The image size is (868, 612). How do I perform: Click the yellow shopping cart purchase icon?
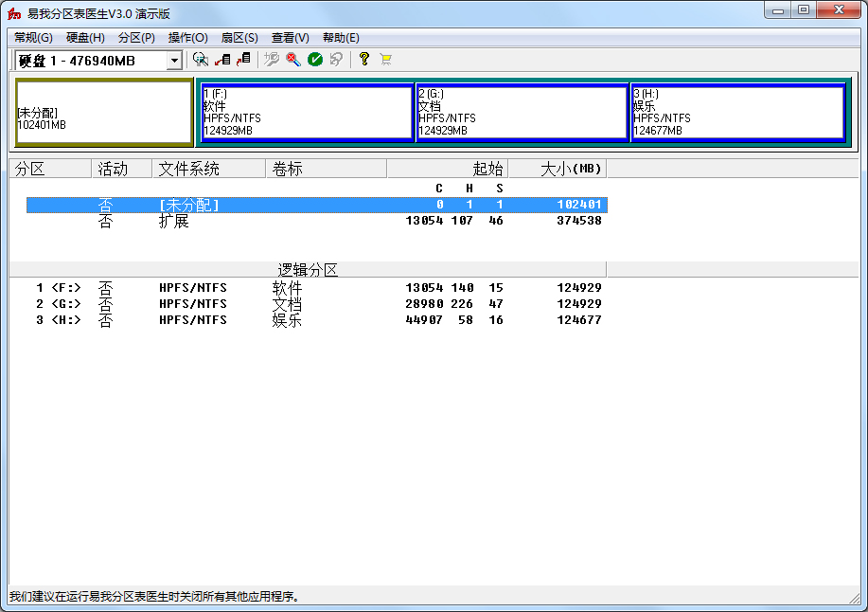pos(386,60)
